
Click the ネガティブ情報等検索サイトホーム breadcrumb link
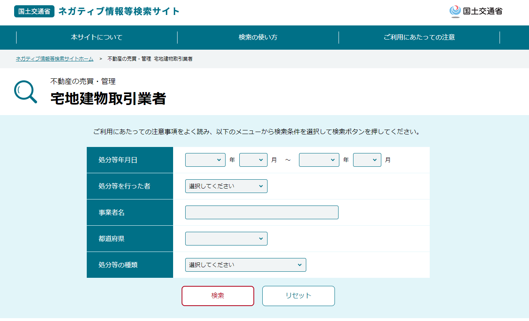[x=54, y=59]
